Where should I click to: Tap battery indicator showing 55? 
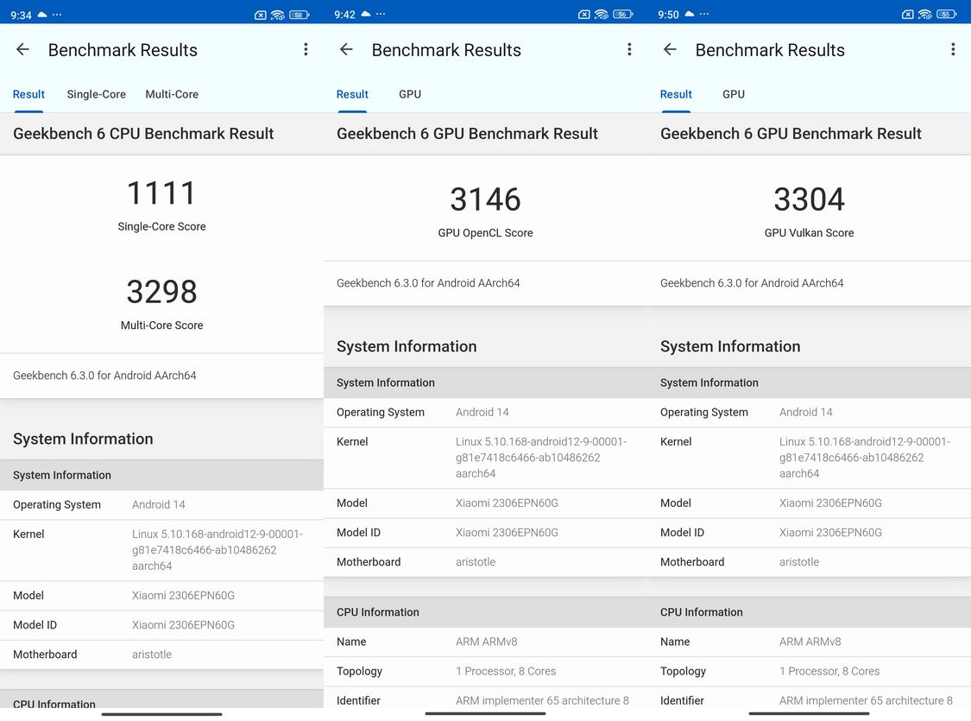(x=947, y=14)
